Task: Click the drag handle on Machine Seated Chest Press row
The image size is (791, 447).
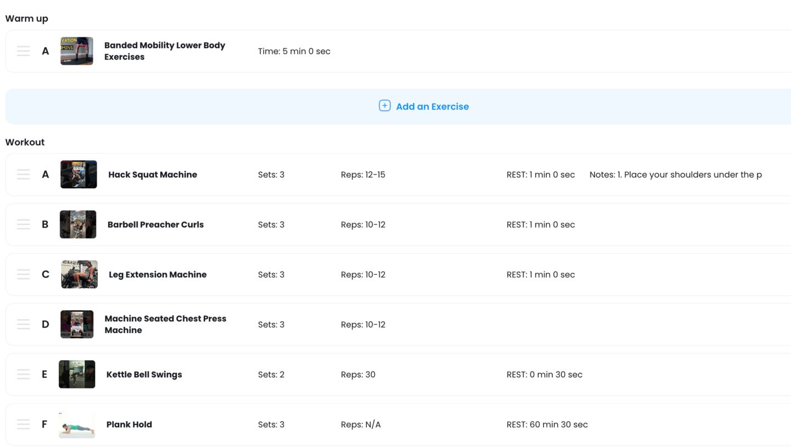Action: pos(23,324)
